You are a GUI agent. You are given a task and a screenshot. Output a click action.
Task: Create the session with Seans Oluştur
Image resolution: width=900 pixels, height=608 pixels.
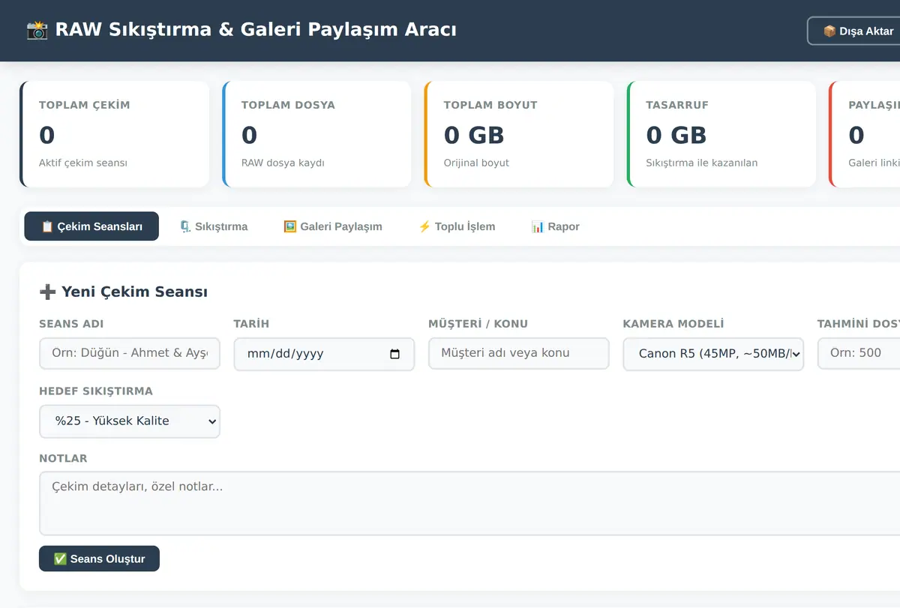click(x=99, y=559)
